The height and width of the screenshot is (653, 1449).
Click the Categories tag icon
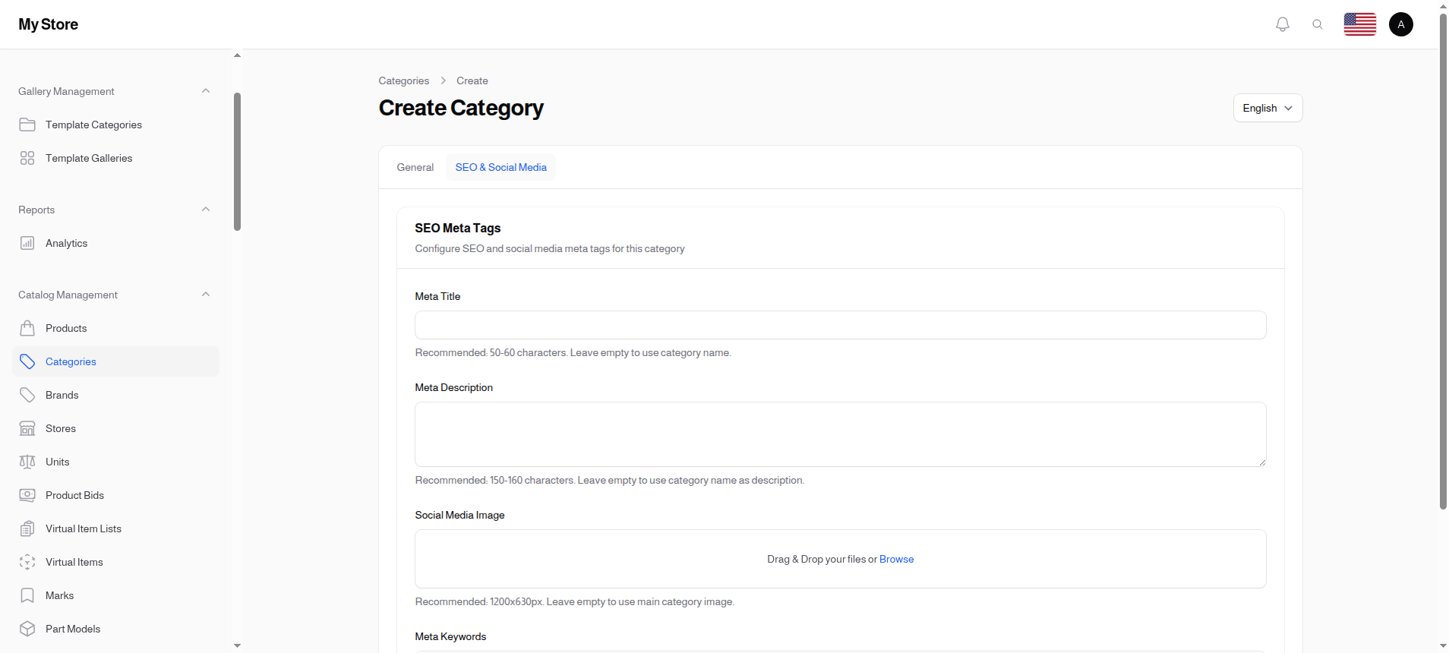tap(27, 361)
